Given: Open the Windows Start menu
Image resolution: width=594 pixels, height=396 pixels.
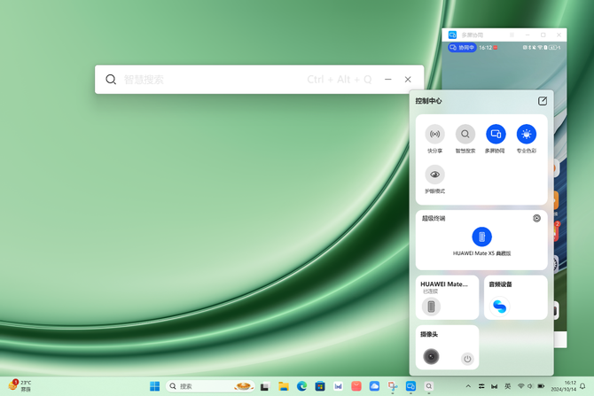Looking at the screenshot, I should pos(154,386).
